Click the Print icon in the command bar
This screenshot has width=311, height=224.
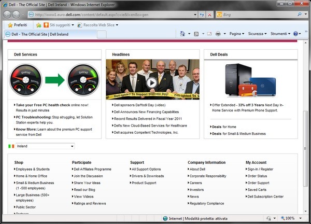point(218,34)
